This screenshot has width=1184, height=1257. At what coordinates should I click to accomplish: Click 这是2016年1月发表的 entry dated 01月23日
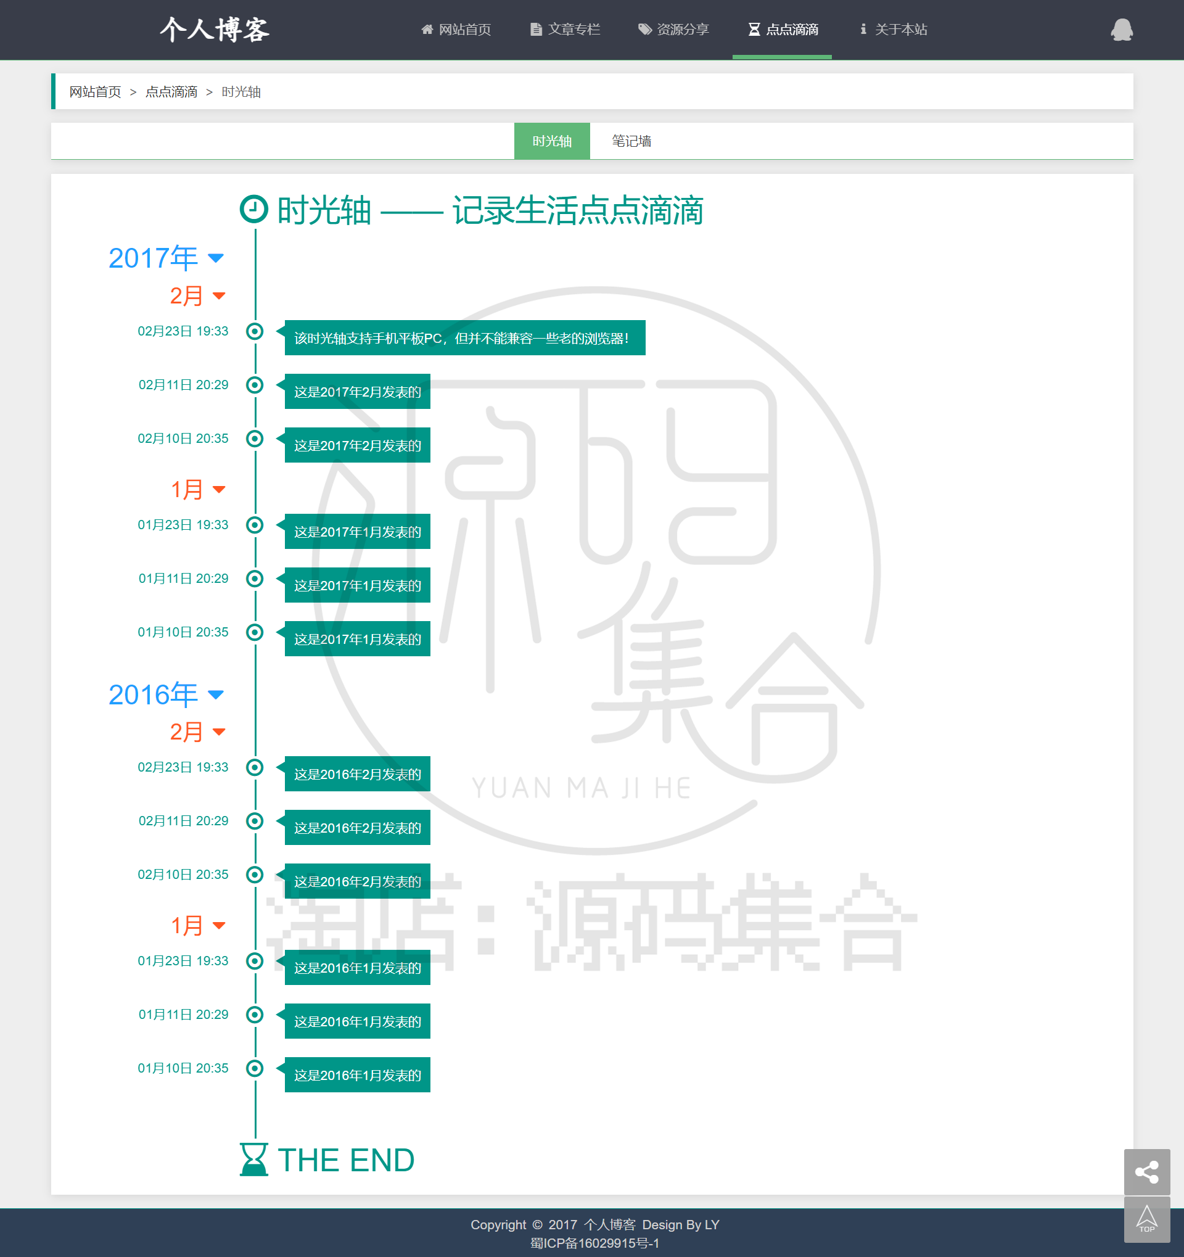[x=357, y=968]
